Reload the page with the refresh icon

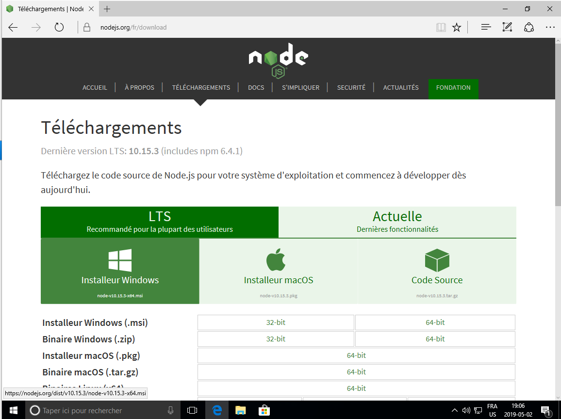click(59, 28)
